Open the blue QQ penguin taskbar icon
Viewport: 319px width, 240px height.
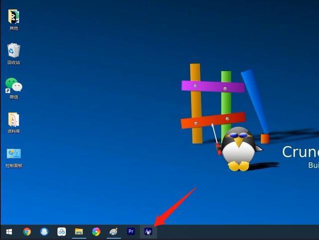tap(44, 232)
